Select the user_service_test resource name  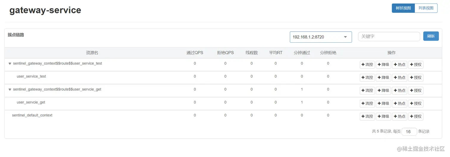[x=31, y=76]
